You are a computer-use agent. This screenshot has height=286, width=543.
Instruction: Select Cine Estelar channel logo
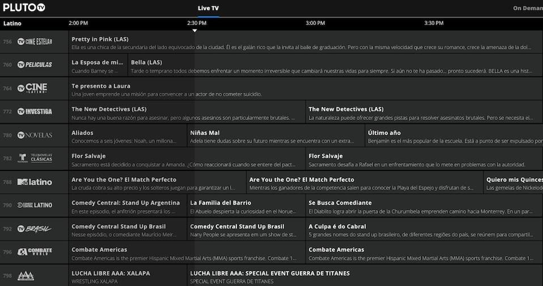(35, 41)
